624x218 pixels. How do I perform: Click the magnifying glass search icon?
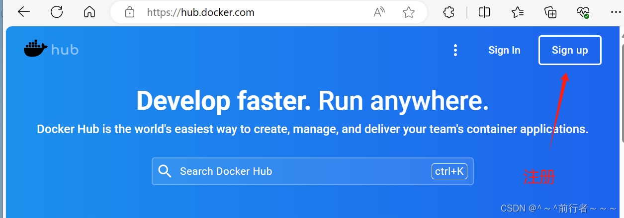tap(165, 171)
